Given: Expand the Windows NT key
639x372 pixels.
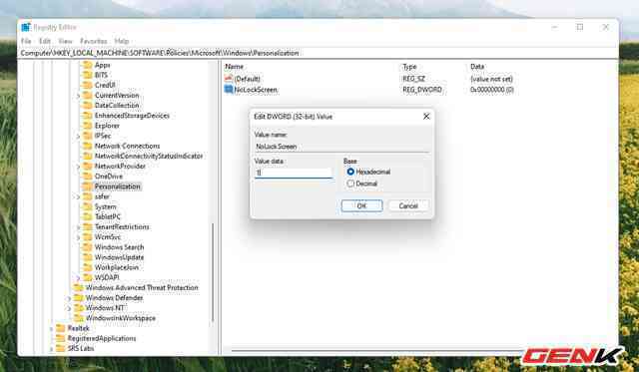Looking at the screenshot, I should pyautogui.click(x=69, y=308).
